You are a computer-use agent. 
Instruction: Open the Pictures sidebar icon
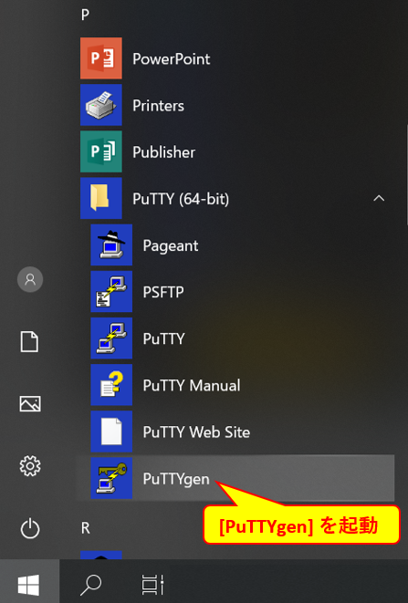coord(30,404)
